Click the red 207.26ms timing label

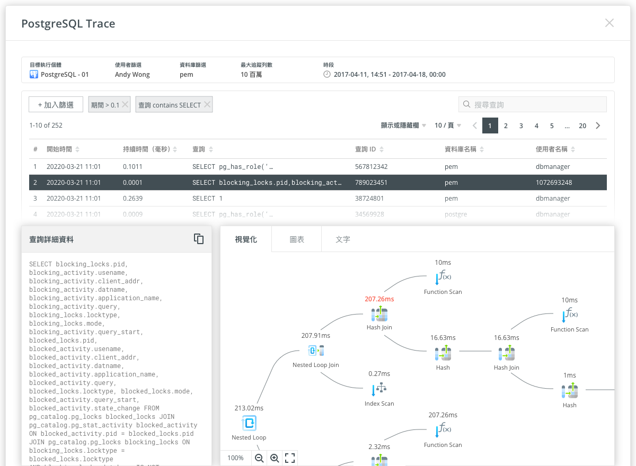tap(379, 299)
